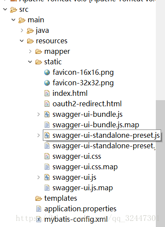Collapse the resources folder arrow

(22, 41)
